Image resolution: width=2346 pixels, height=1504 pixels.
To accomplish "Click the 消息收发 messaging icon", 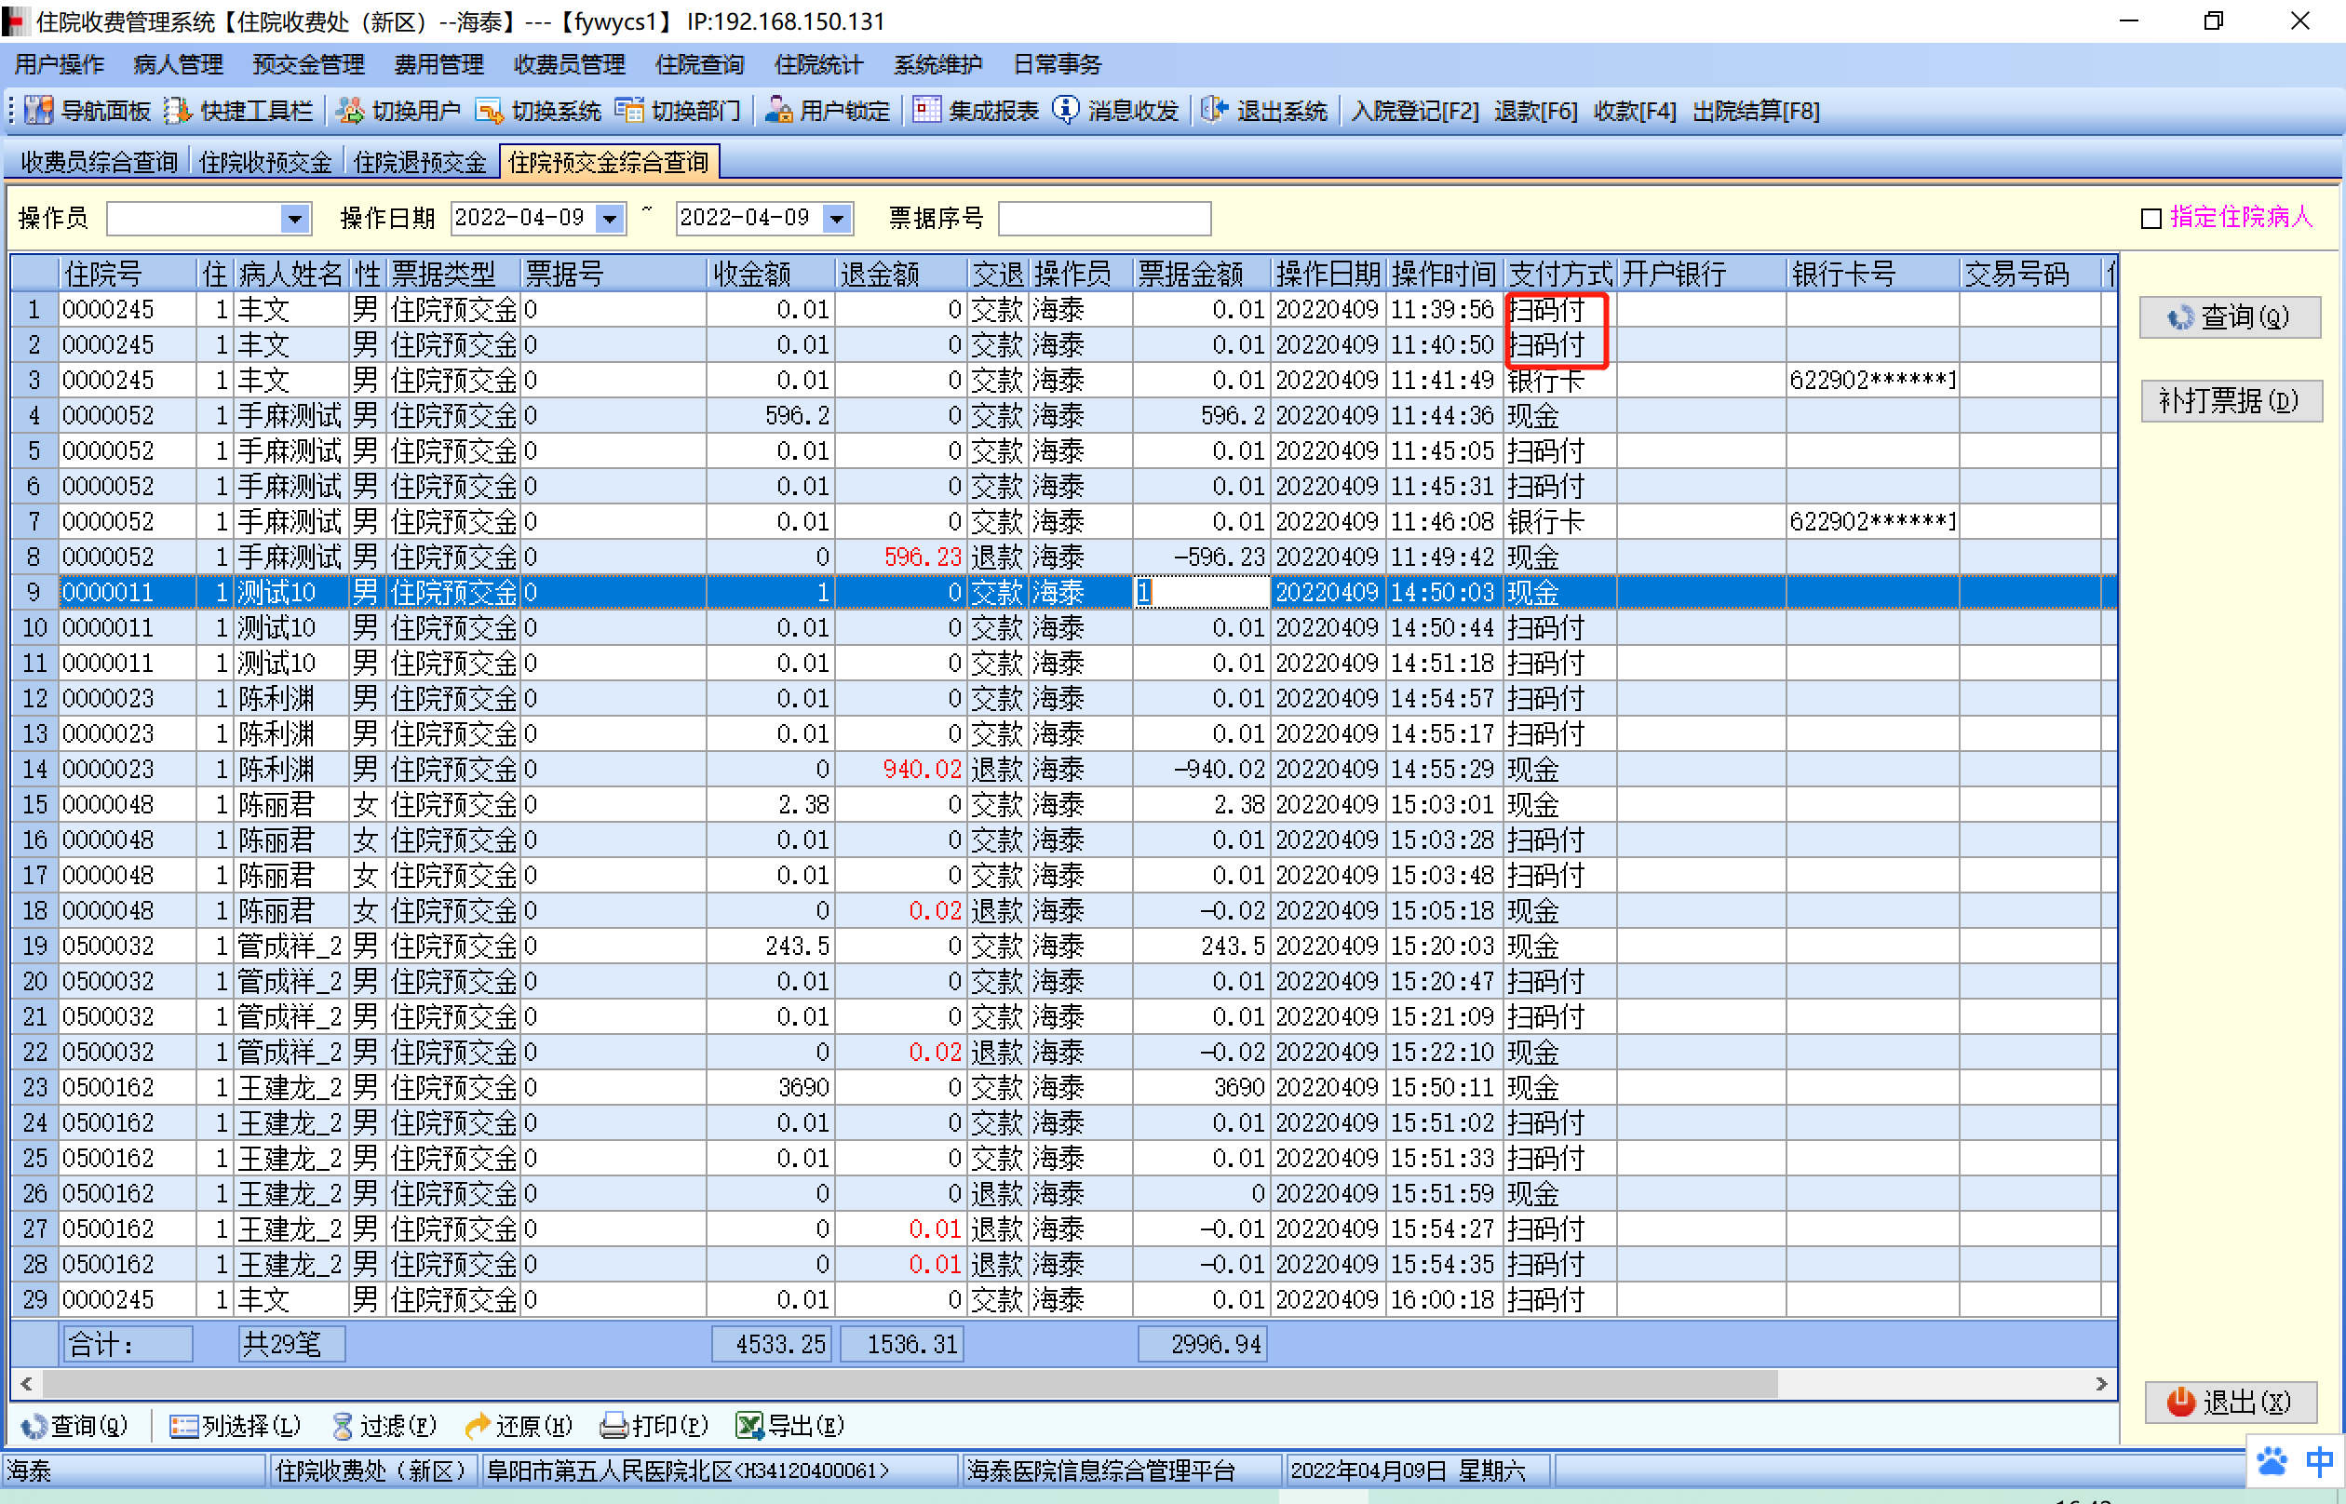I will pyautogui.click(x=1066, y=111).
